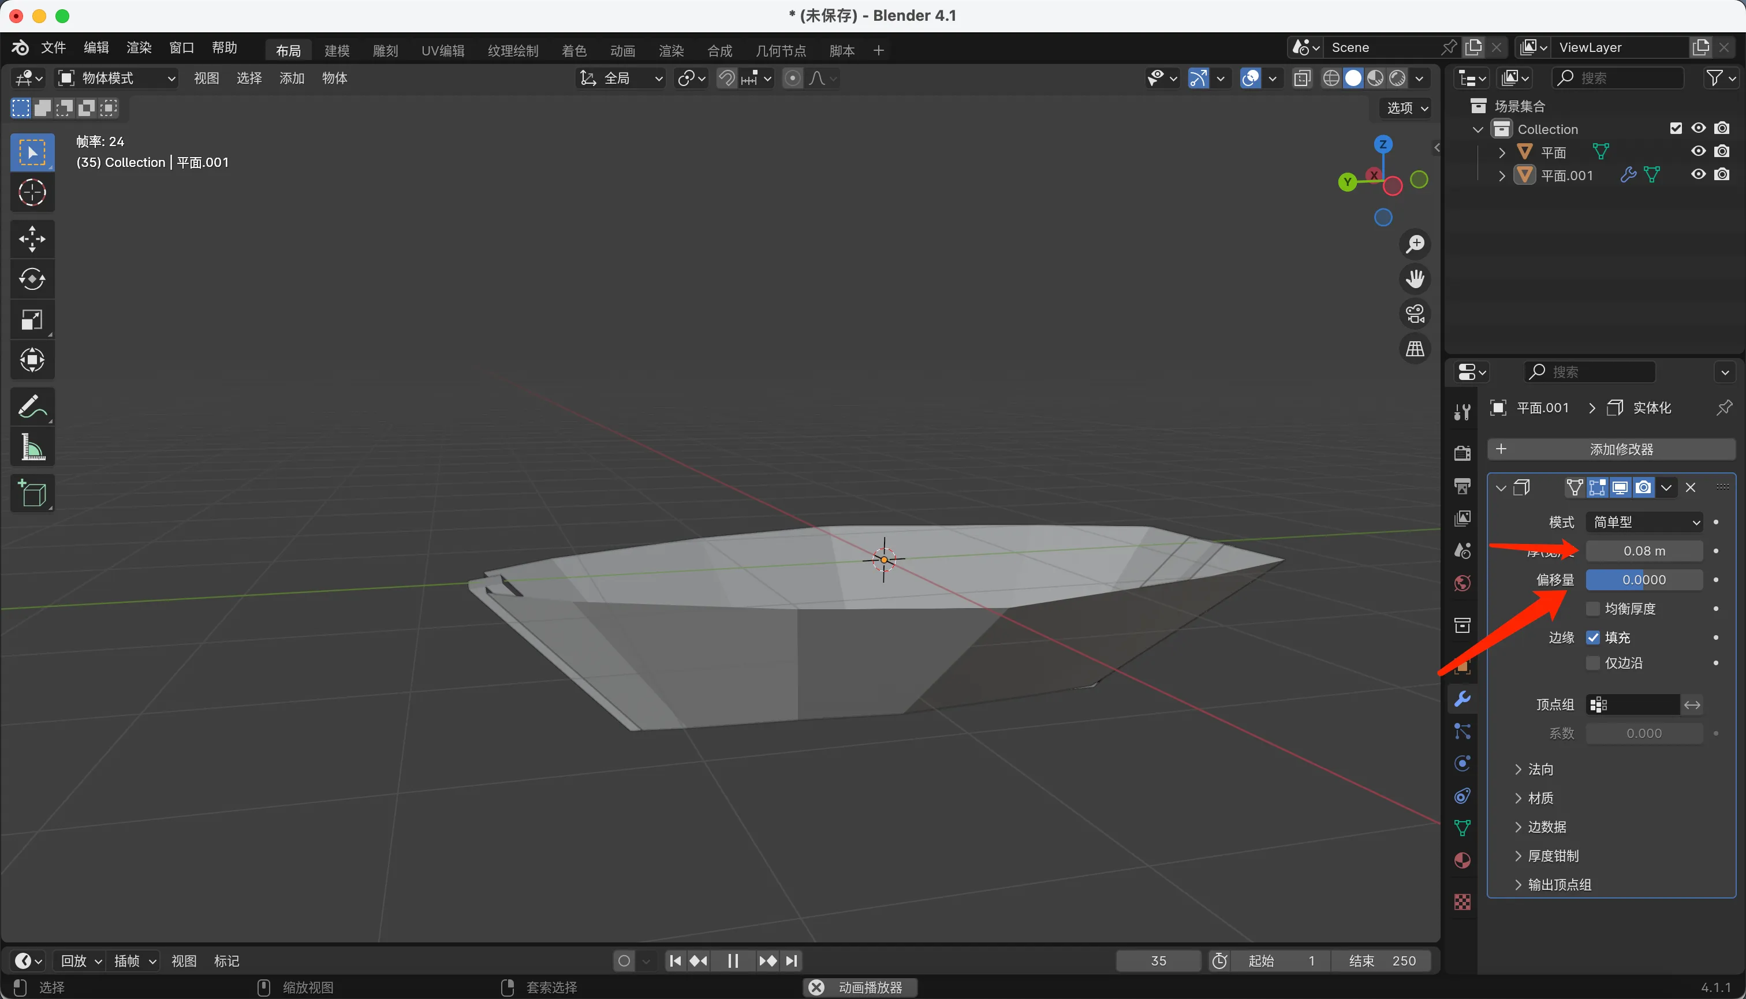
Task: Enable the 均衡厚度 checkbox
Action: [1593, 609]
